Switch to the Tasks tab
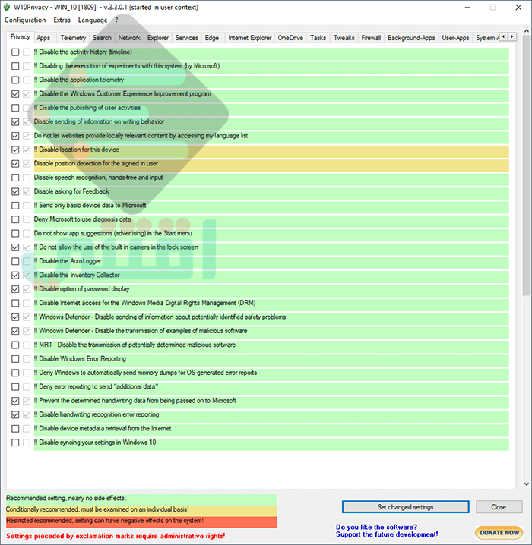Screen dimensions: 532x545 coord(318,38)
